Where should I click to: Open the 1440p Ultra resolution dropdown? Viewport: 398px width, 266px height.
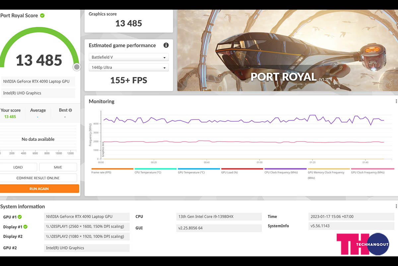[129, 67]
